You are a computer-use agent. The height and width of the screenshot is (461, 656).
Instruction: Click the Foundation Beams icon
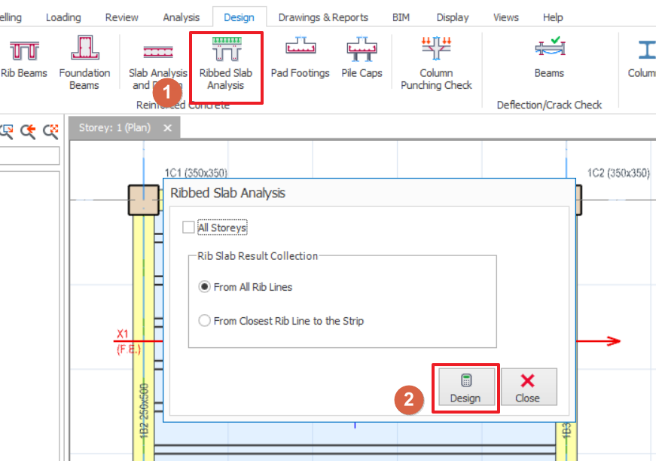tap(84, 63)
